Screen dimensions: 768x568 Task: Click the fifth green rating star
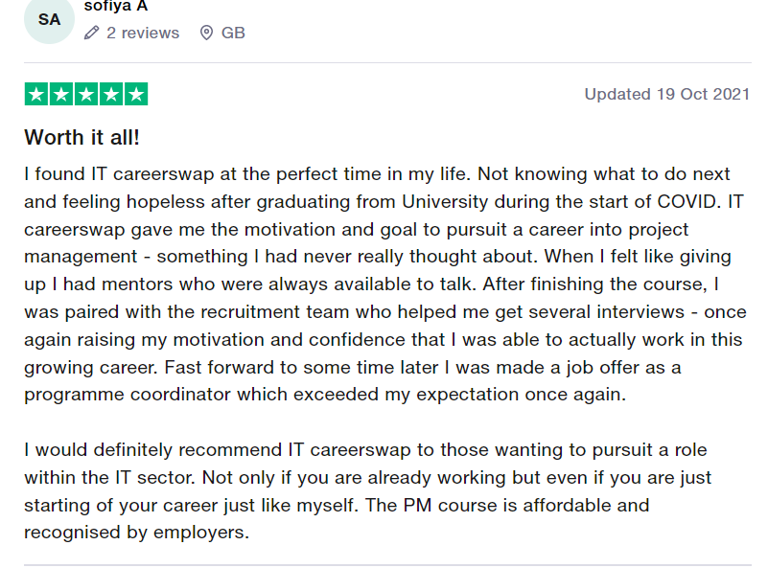click(136, 94)
